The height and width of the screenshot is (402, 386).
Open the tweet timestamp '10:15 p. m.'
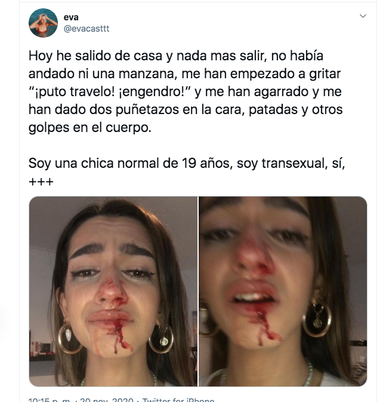click(49, 400)
